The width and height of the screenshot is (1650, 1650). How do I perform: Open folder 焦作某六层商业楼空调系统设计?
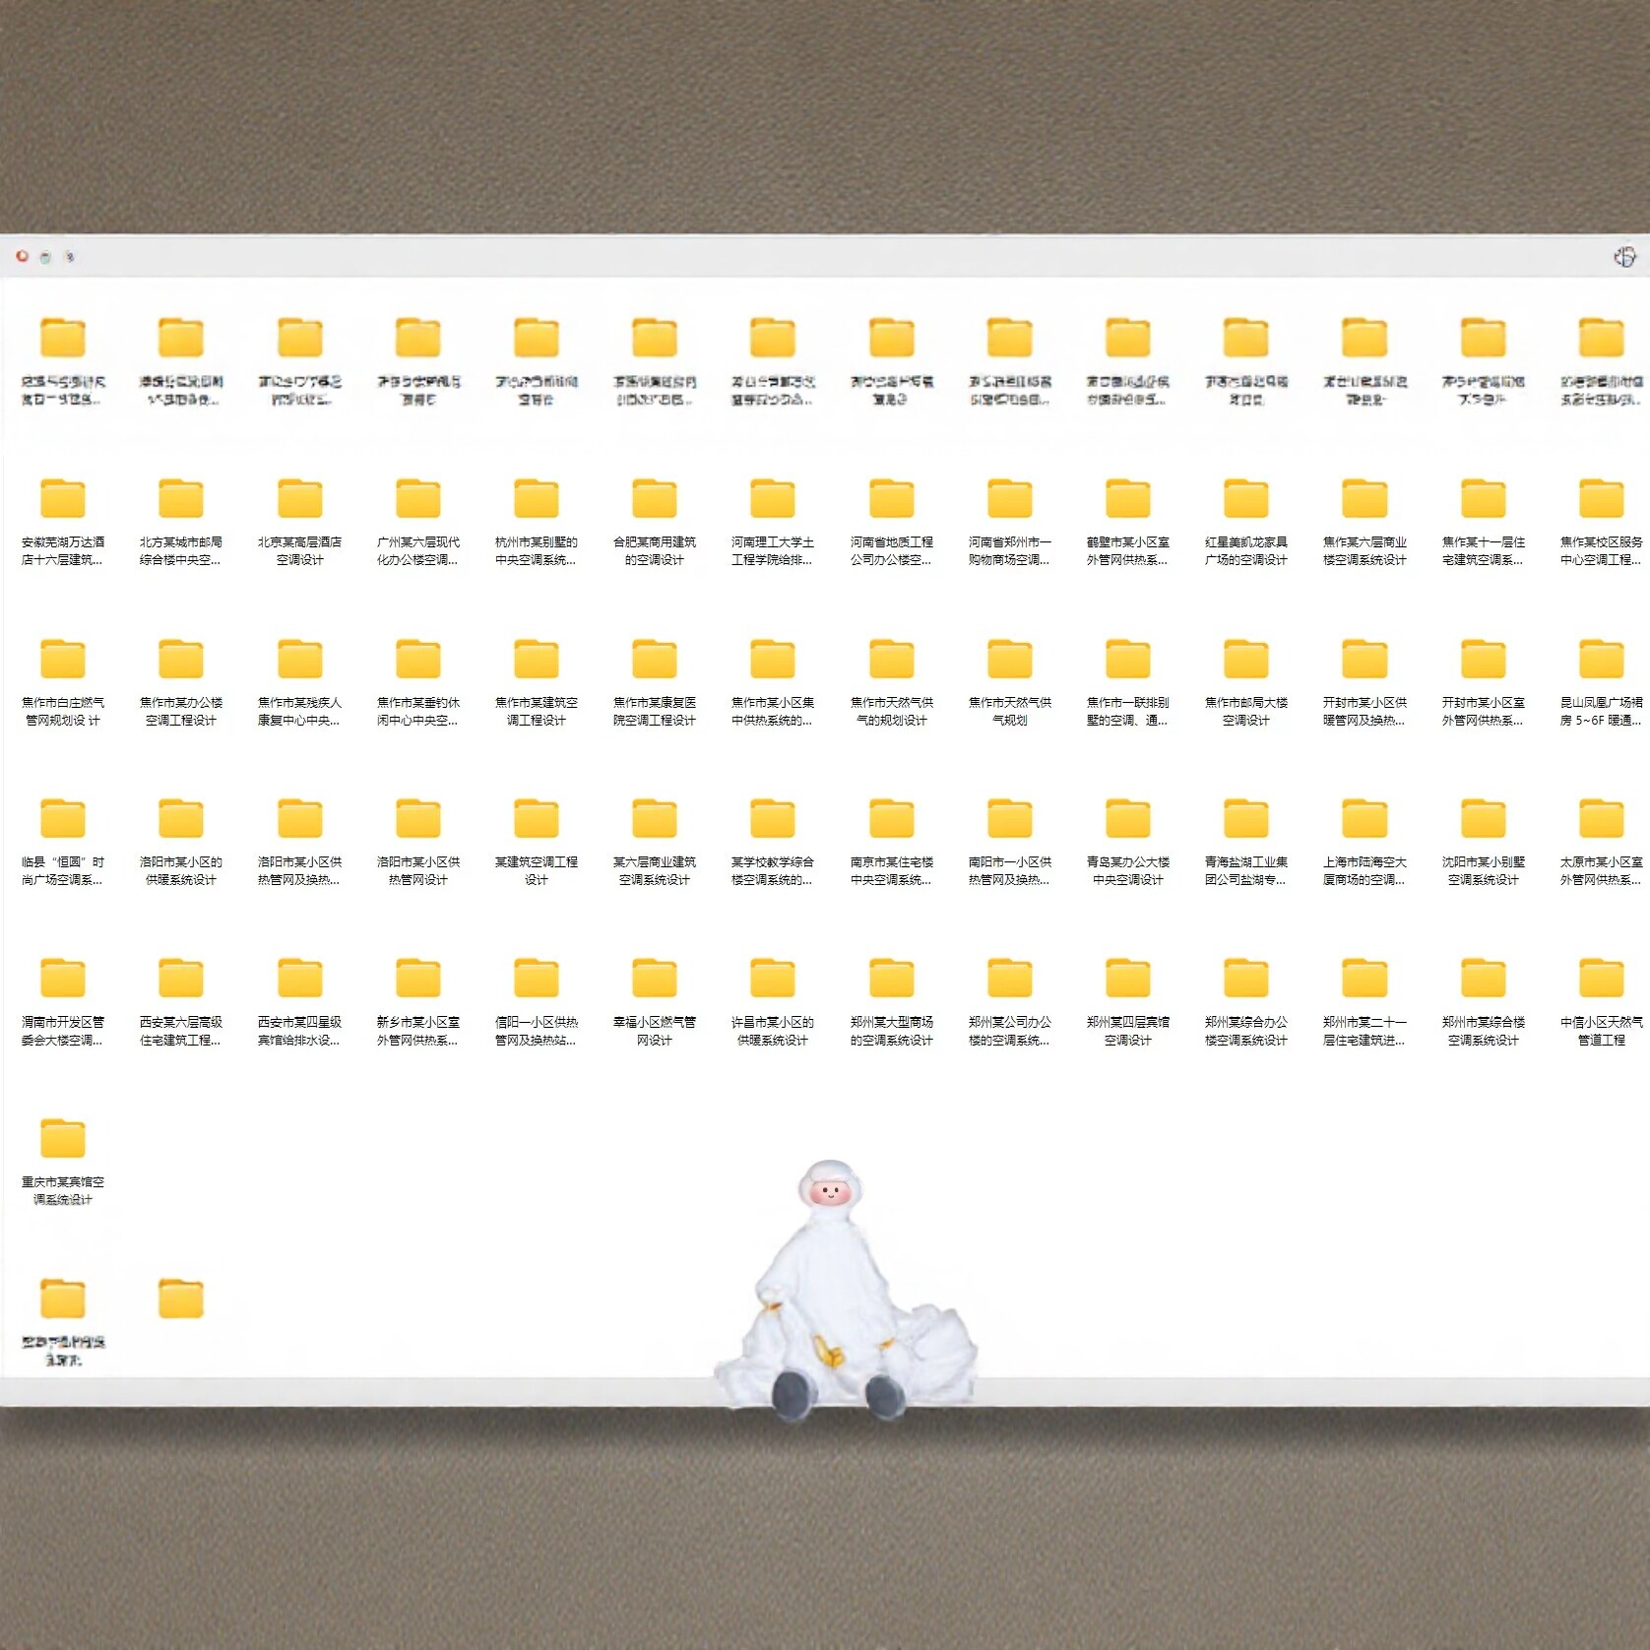1364,499
